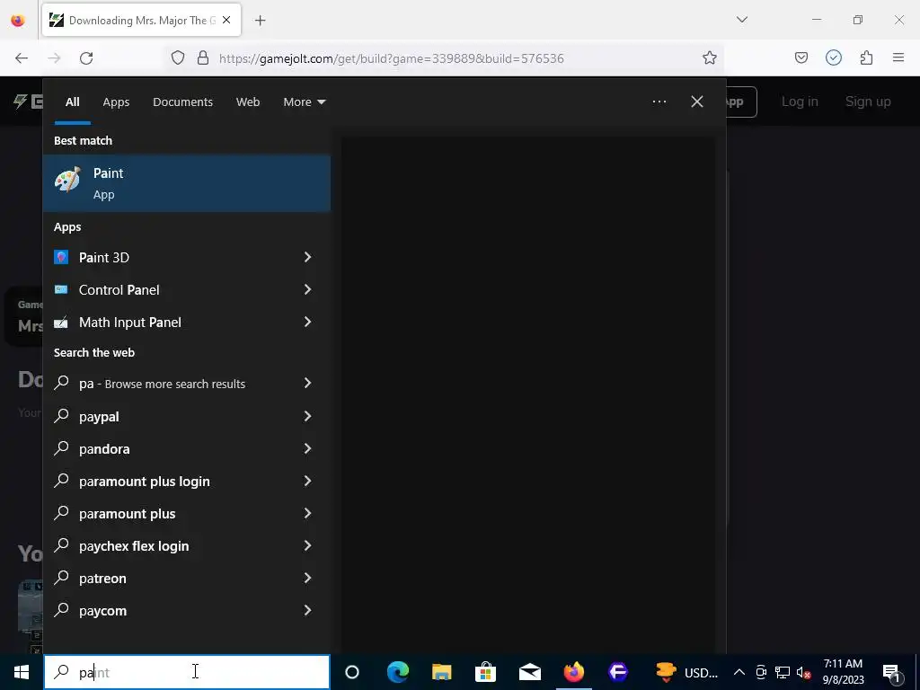Image resolution: width=920 pixels, height=690 pixels.
Task: List all tabs dropdown in Firefox
Action: point(741,20)
